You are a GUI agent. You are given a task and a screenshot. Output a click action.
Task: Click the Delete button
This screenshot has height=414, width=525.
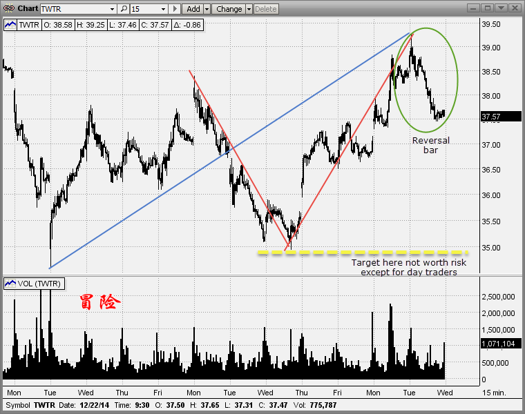pos(266,9)
